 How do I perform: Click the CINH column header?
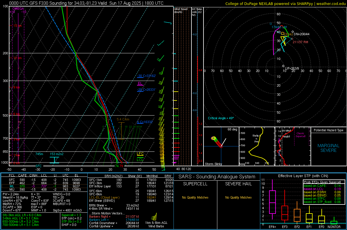pyautogui.click(x=34, y=175)
